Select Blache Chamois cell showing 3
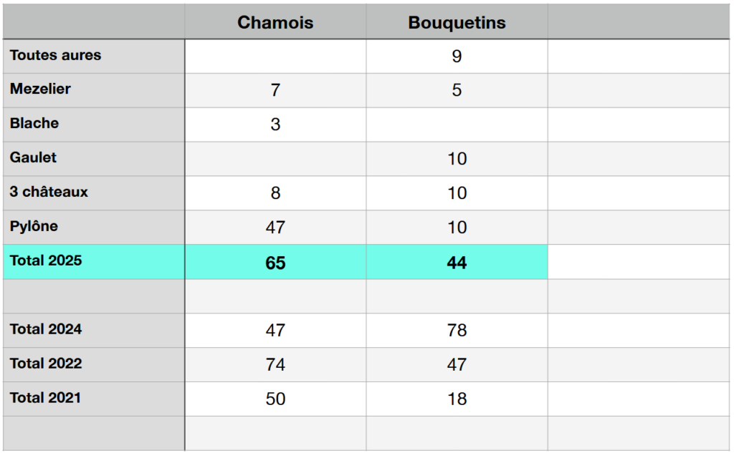This screenshot has width=734, height=453. (275, 125)
